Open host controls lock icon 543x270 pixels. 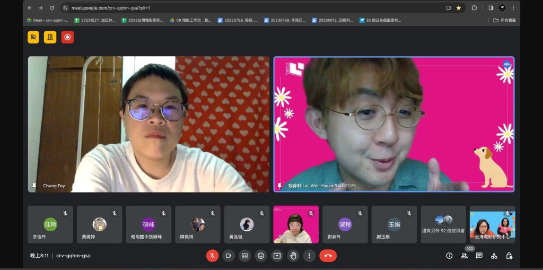509,256
